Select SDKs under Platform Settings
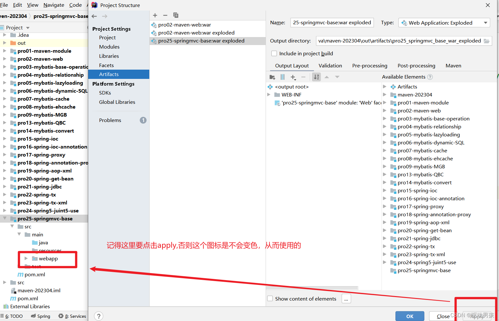 [x=105, y=93]
